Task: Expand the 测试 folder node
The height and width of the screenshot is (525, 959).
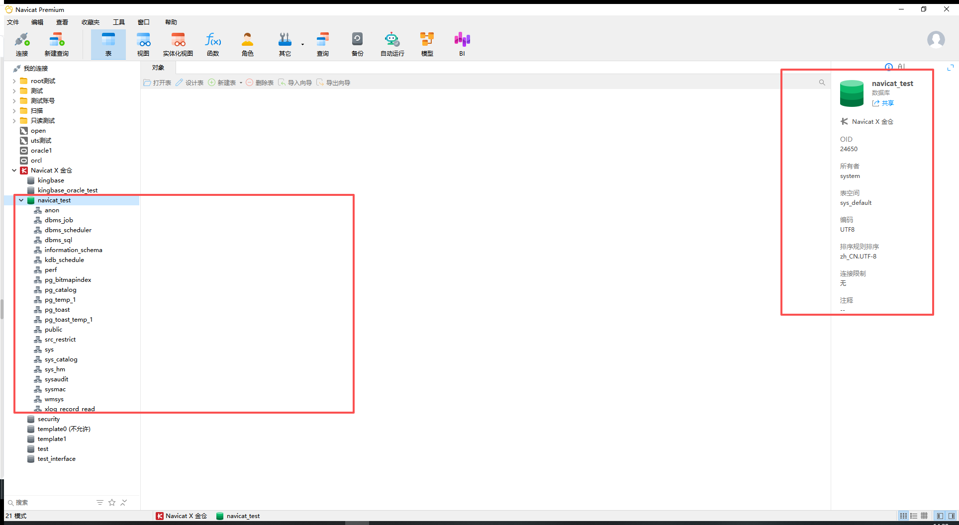Action: coord(14,91)
